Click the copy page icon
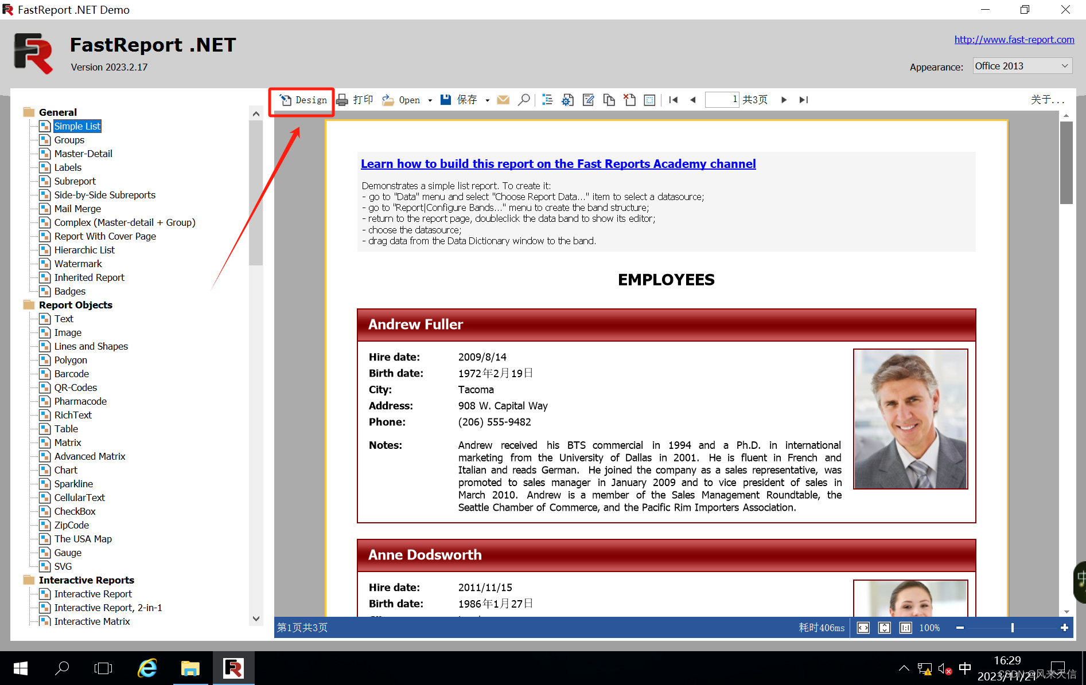1086x685 pixels. pos(609,99)
